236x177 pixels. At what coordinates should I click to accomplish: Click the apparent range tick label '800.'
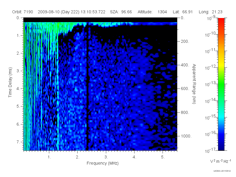185,112
